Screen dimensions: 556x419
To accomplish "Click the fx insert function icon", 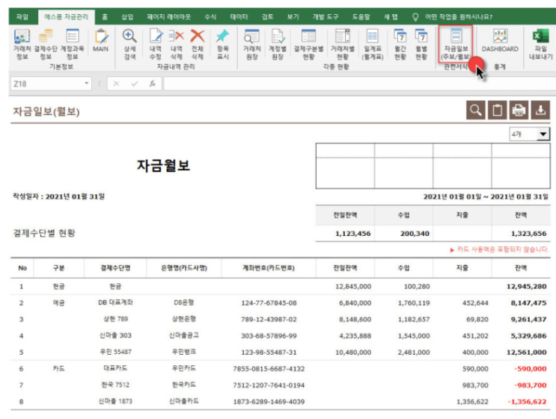I will [153, 84].
